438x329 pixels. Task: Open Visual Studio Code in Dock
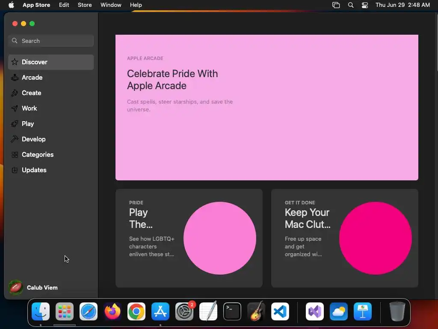click(280, 311)
